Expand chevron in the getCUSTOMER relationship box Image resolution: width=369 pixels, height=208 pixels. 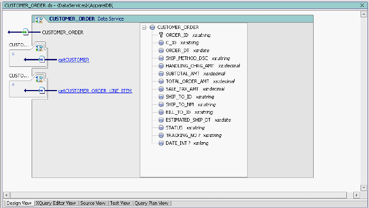[x=13, y=54]
